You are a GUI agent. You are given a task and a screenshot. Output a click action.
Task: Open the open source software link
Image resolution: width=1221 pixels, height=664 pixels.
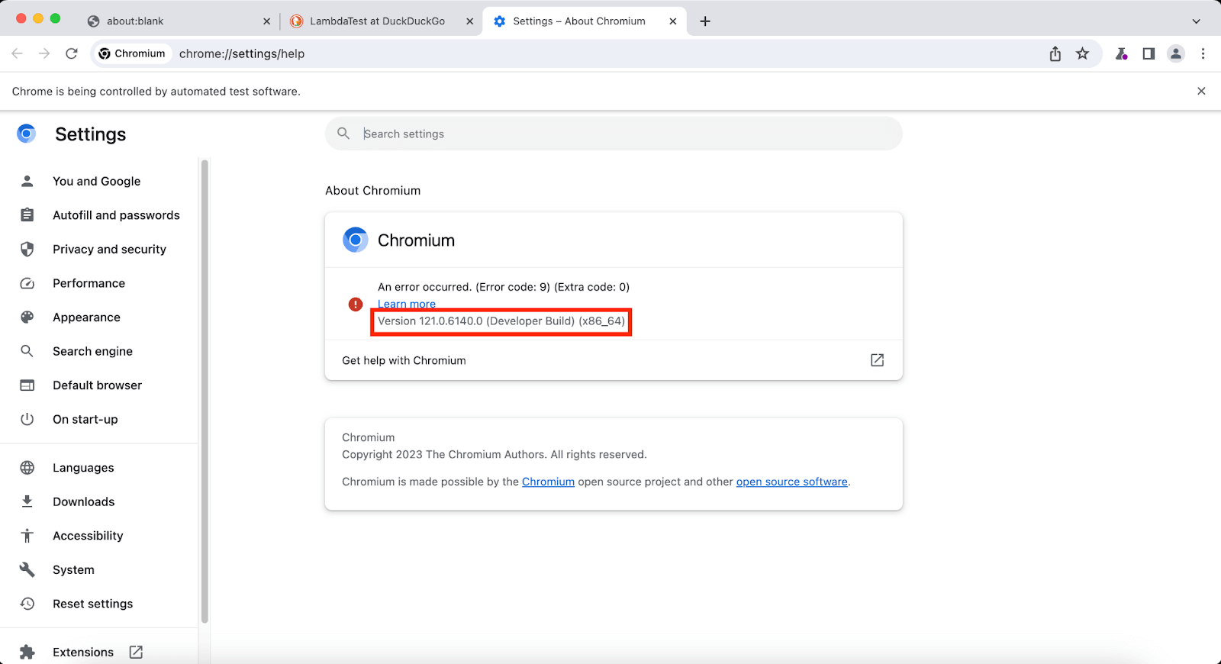tap(791, 482)
